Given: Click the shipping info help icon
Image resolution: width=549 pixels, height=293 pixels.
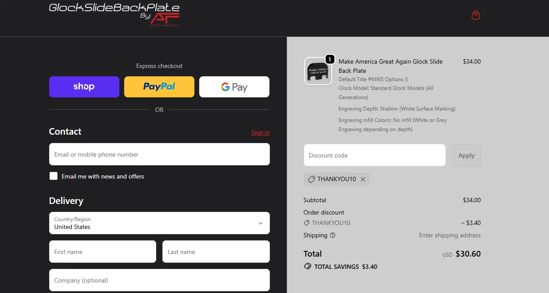Looking at the screenshot, I should click(x=333, y=235).
